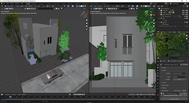Image resolution: width=189 pixels, height=103 pixels.
Task: Open the Output properties tab icon
Action: pyautogui.click(x=158, y=68)
